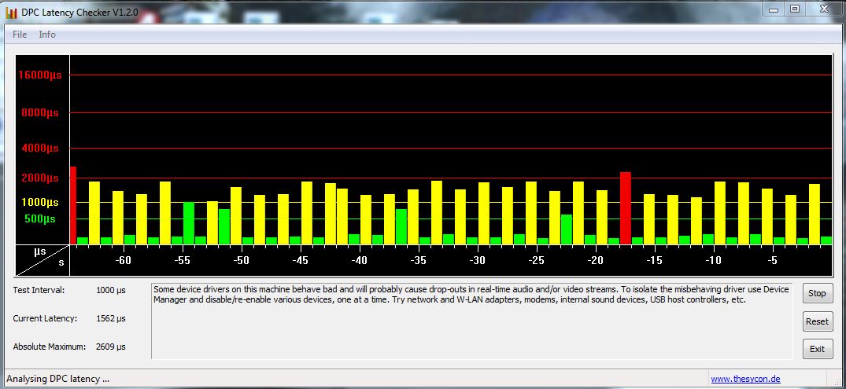846x389 pixels.
Task: Click the Stop button
Action: pyautogui.click(x=817, y=294)
